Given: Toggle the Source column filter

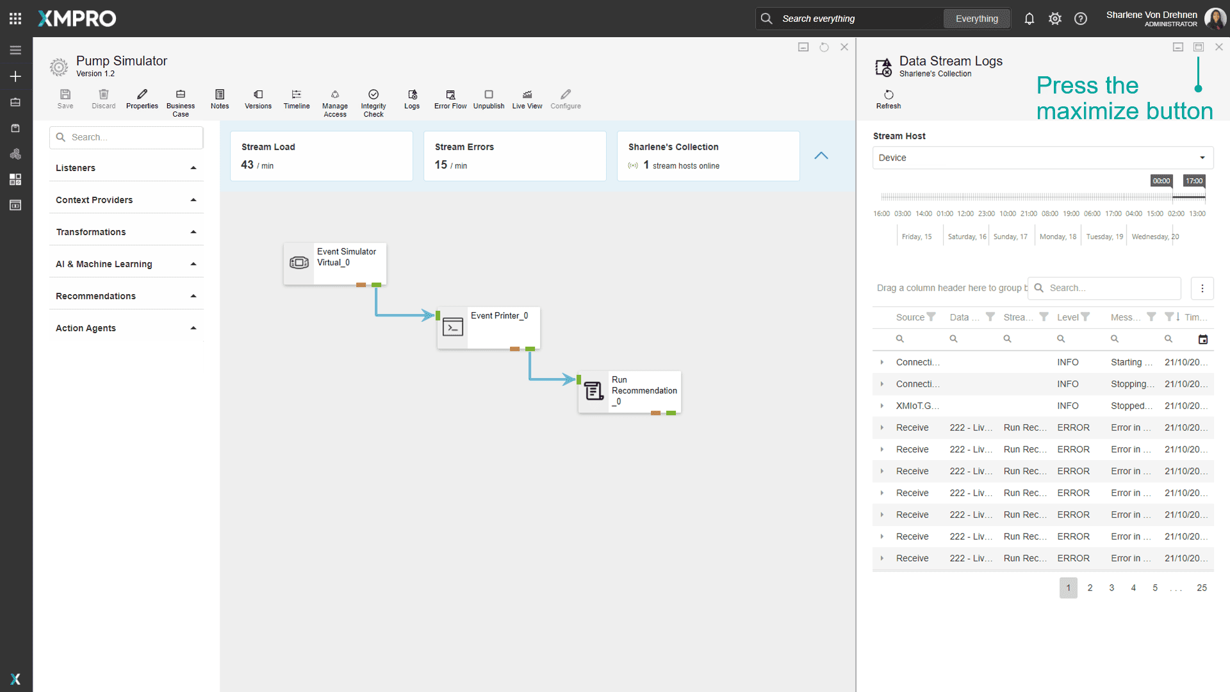Looking at the screenshot, I should click(x=931, y=317).
